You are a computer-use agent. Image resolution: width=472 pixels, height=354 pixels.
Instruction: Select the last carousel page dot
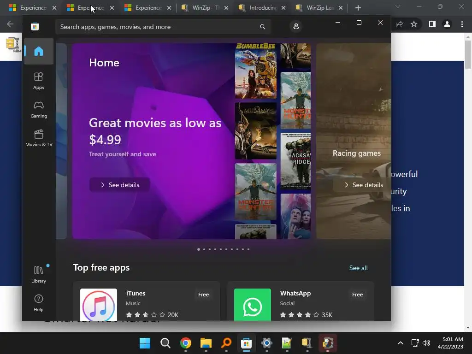[x=248, y=249]
